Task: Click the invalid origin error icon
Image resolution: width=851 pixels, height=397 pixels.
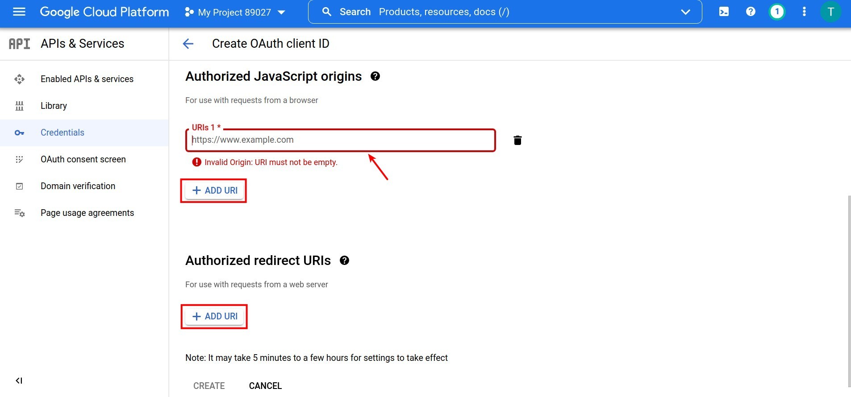Action: (x=197, y=162)
